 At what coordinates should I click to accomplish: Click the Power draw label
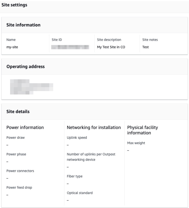coord(15,138)
